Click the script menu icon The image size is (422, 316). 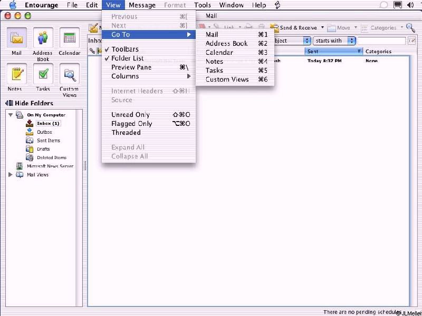[x=277, y=5]
